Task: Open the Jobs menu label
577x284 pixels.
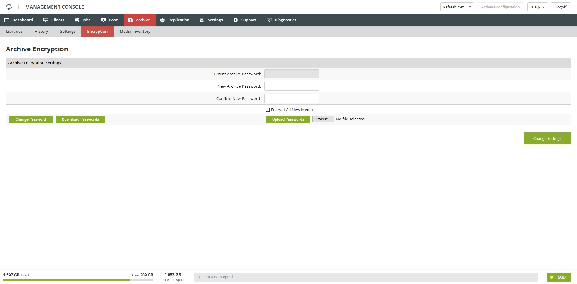Action: (86, 20)
